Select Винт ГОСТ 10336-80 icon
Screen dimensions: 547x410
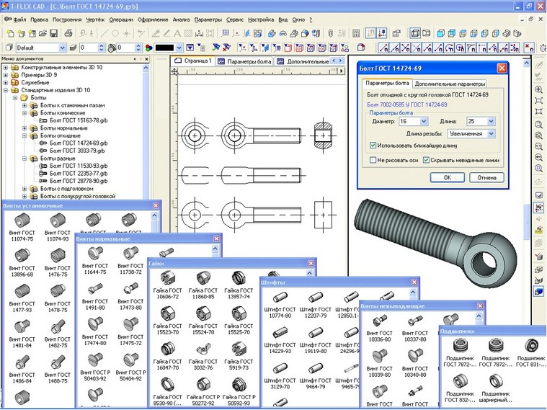tap(379, 321)
